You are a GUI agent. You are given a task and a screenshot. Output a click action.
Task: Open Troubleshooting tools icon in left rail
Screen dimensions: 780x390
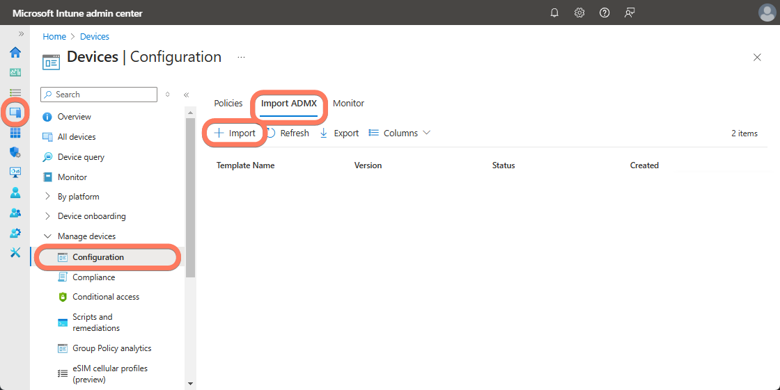tap(15, 252)
